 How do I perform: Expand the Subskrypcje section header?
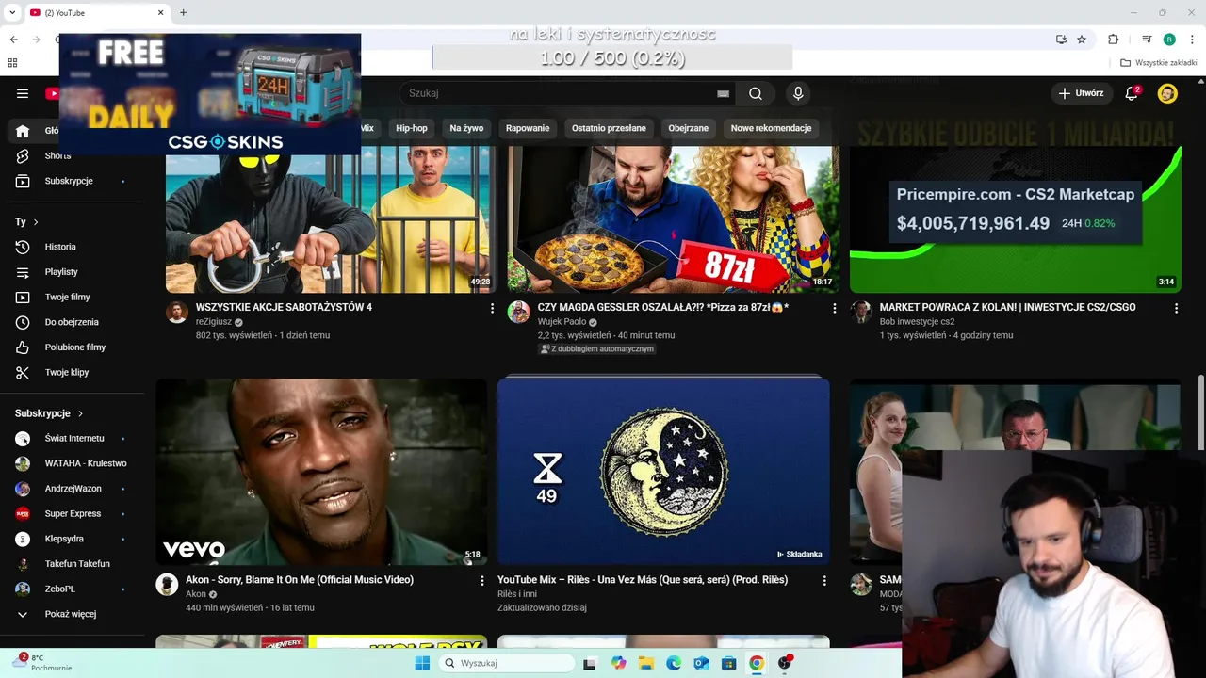[49, 413]
